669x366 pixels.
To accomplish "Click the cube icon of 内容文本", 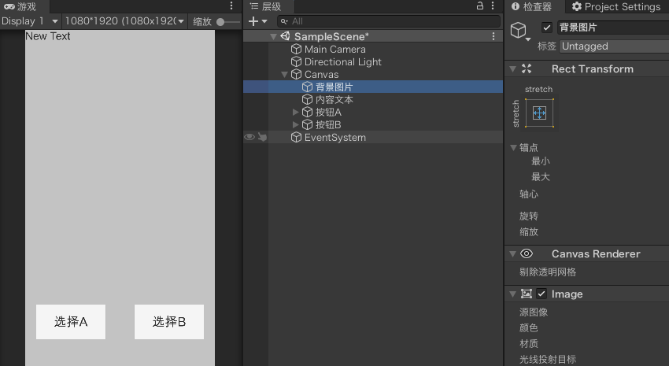I will 307,99.
